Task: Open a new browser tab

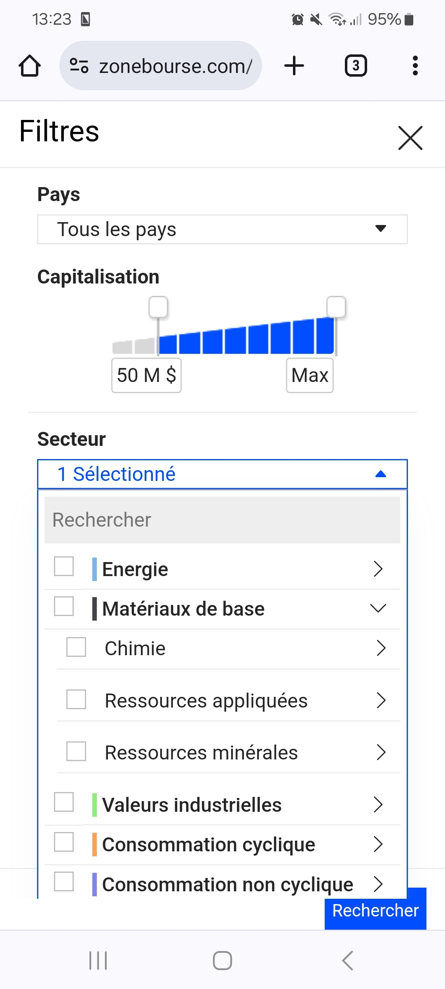Action: [294, 66]
